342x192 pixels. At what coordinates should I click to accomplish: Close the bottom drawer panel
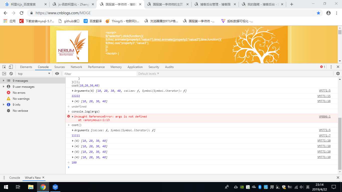click(338, 177)
